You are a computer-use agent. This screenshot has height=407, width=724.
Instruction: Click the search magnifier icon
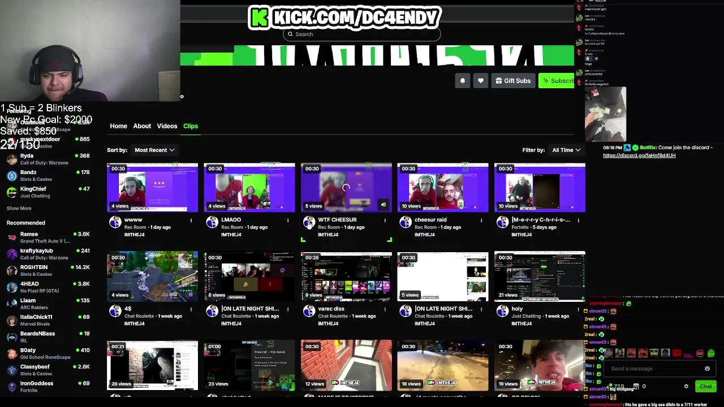[x=290, y=34]
